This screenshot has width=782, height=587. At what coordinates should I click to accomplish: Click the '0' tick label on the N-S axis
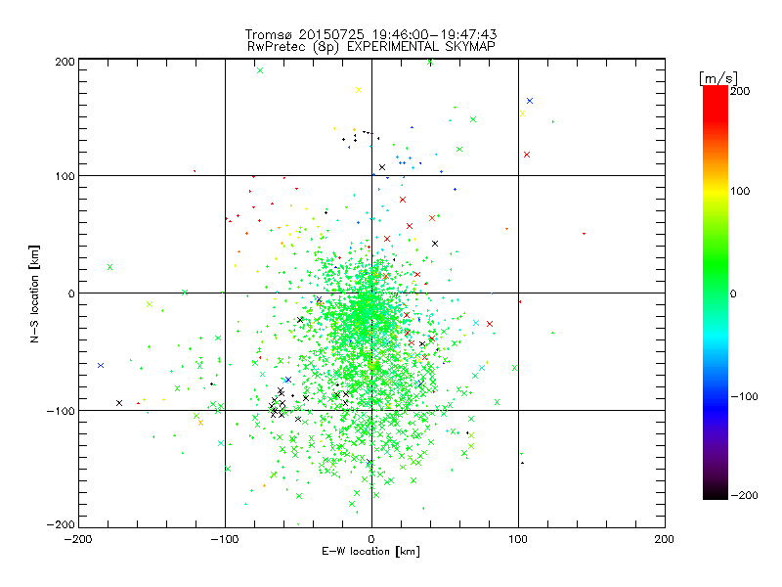[71, 293]
